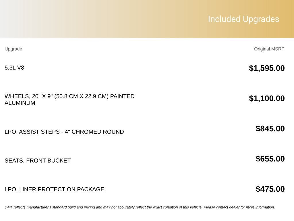This screenshot has height=221, width=294.
Task: Click the $1,595.00 price
Action: point(267,68)
